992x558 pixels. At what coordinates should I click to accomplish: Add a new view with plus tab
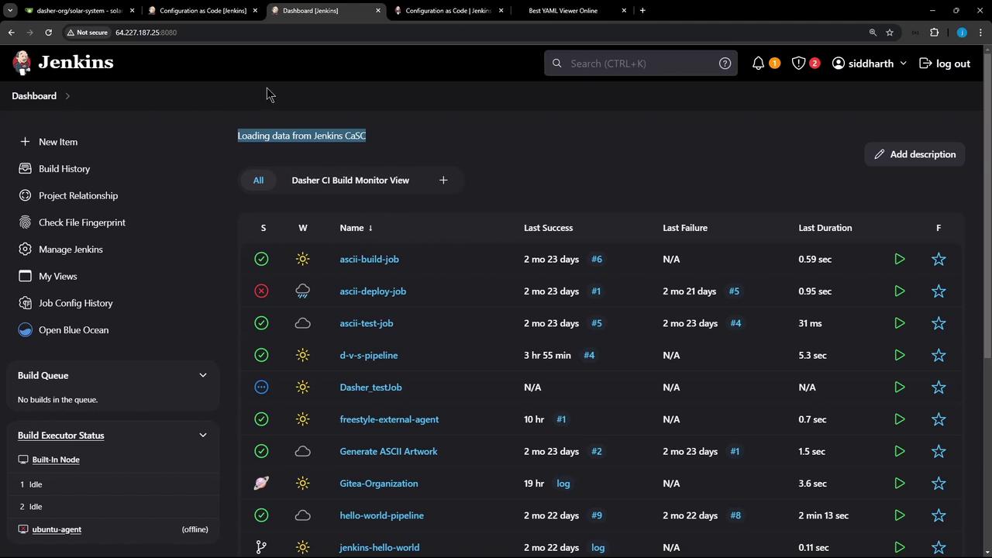pos(443,181)
